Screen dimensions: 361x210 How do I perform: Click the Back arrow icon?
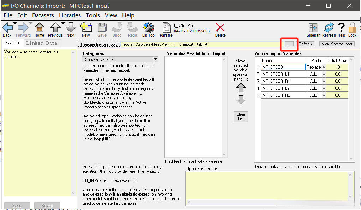coord(7,28)
